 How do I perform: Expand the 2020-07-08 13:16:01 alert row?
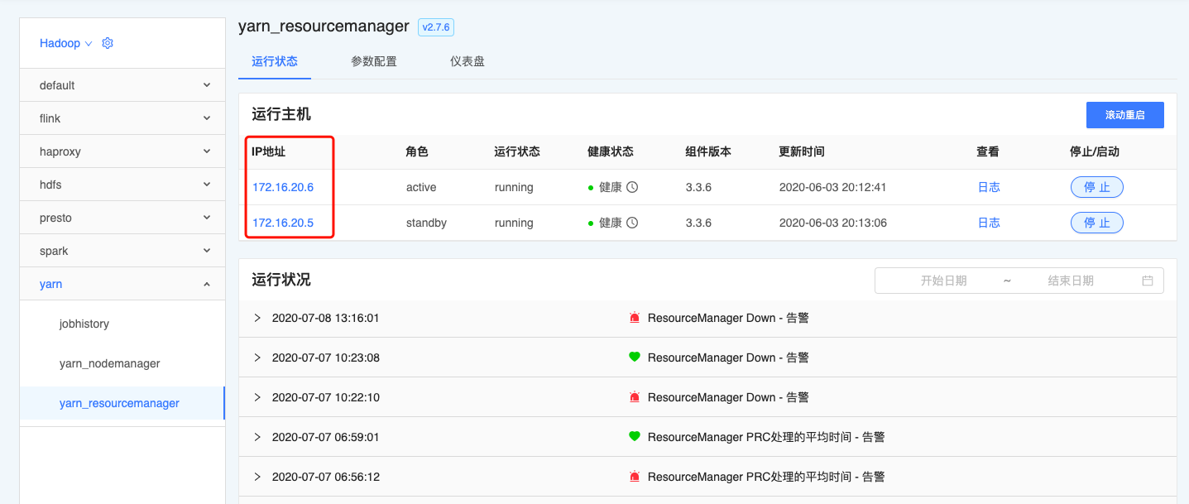click(257, 318)
